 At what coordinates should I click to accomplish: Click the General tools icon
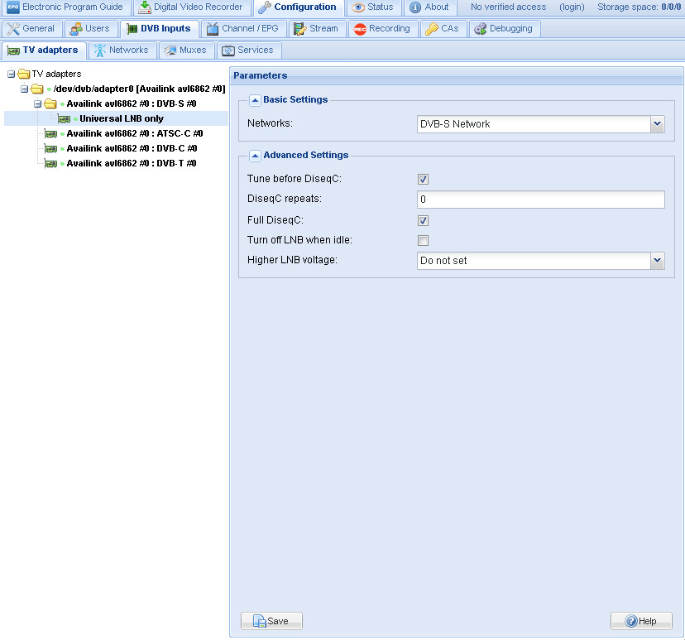13,29
